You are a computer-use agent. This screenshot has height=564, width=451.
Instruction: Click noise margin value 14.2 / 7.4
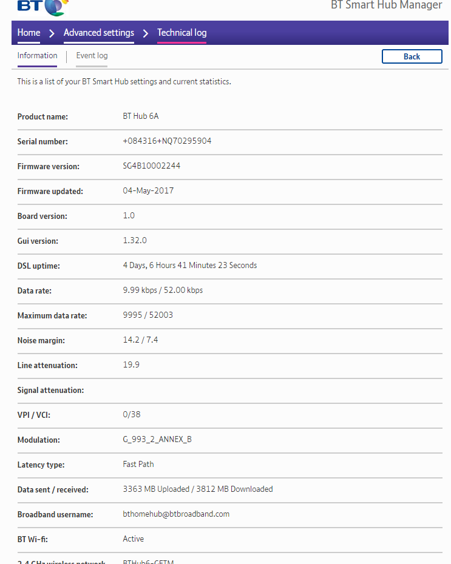(140, 340)
